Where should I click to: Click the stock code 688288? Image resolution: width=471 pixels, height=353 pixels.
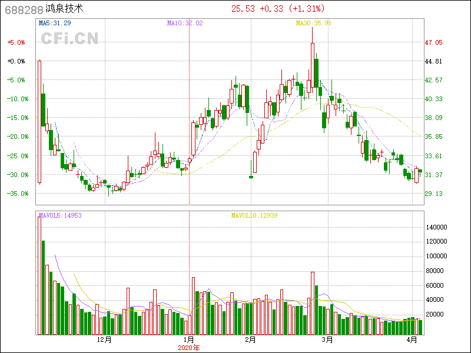point(23,9)
